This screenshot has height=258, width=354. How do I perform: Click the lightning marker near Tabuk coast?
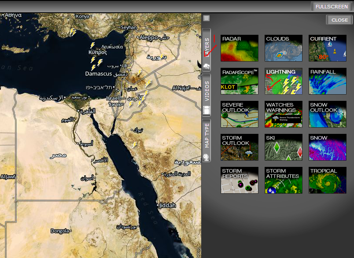click(x=135, y=145)
